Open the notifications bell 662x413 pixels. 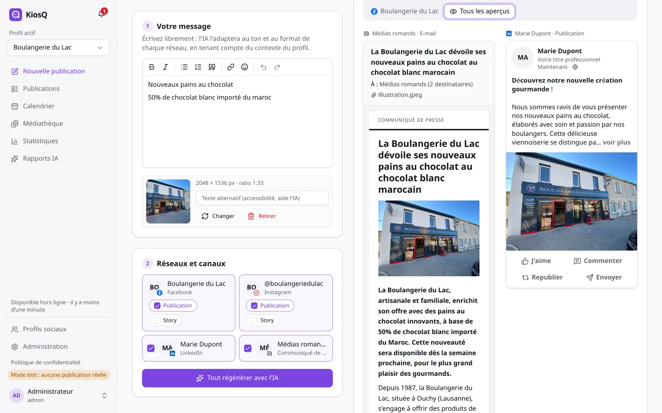click(x=102, y=14)
